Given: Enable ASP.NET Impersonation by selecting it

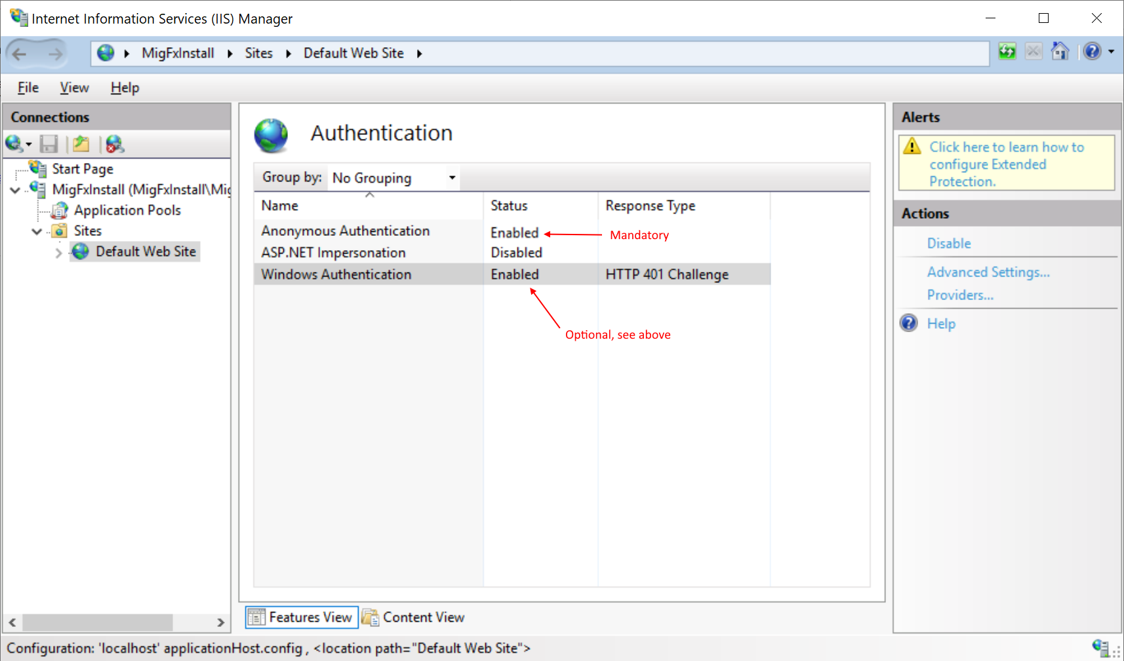Looking at the screenshot, I should pyautogui.click(x=333, y=252).
